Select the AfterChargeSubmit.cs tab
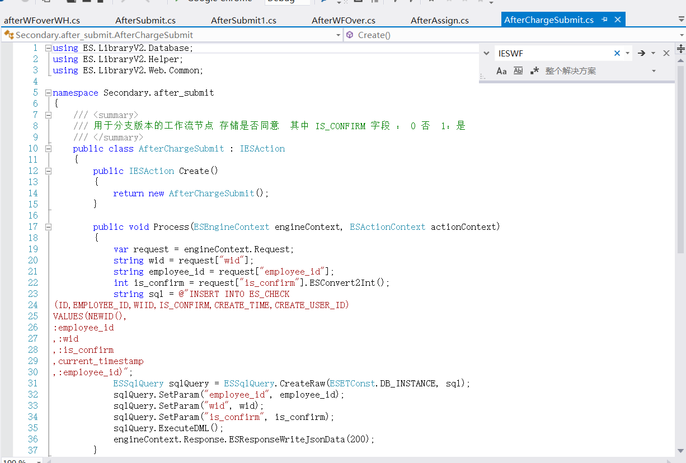 [549, 20]
